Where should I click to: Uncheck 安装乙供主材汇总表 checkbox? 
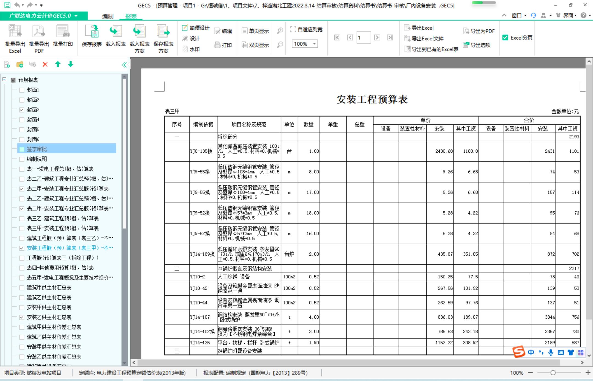point(22,317)
